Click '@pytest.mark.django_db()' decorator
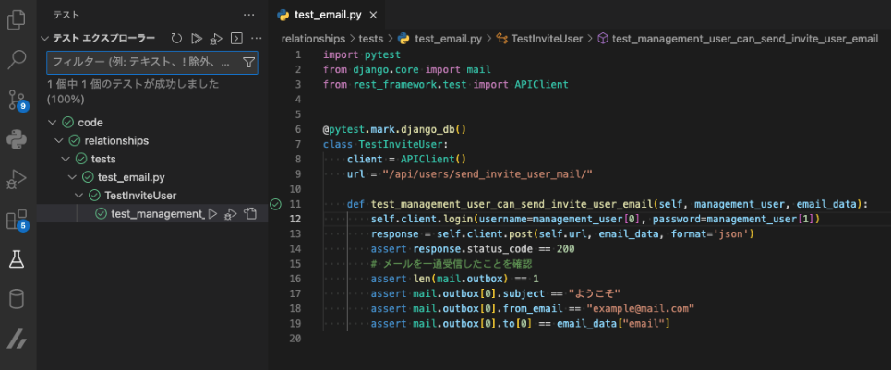This screenshot has width=891, height=370. [x=394, y=129]
